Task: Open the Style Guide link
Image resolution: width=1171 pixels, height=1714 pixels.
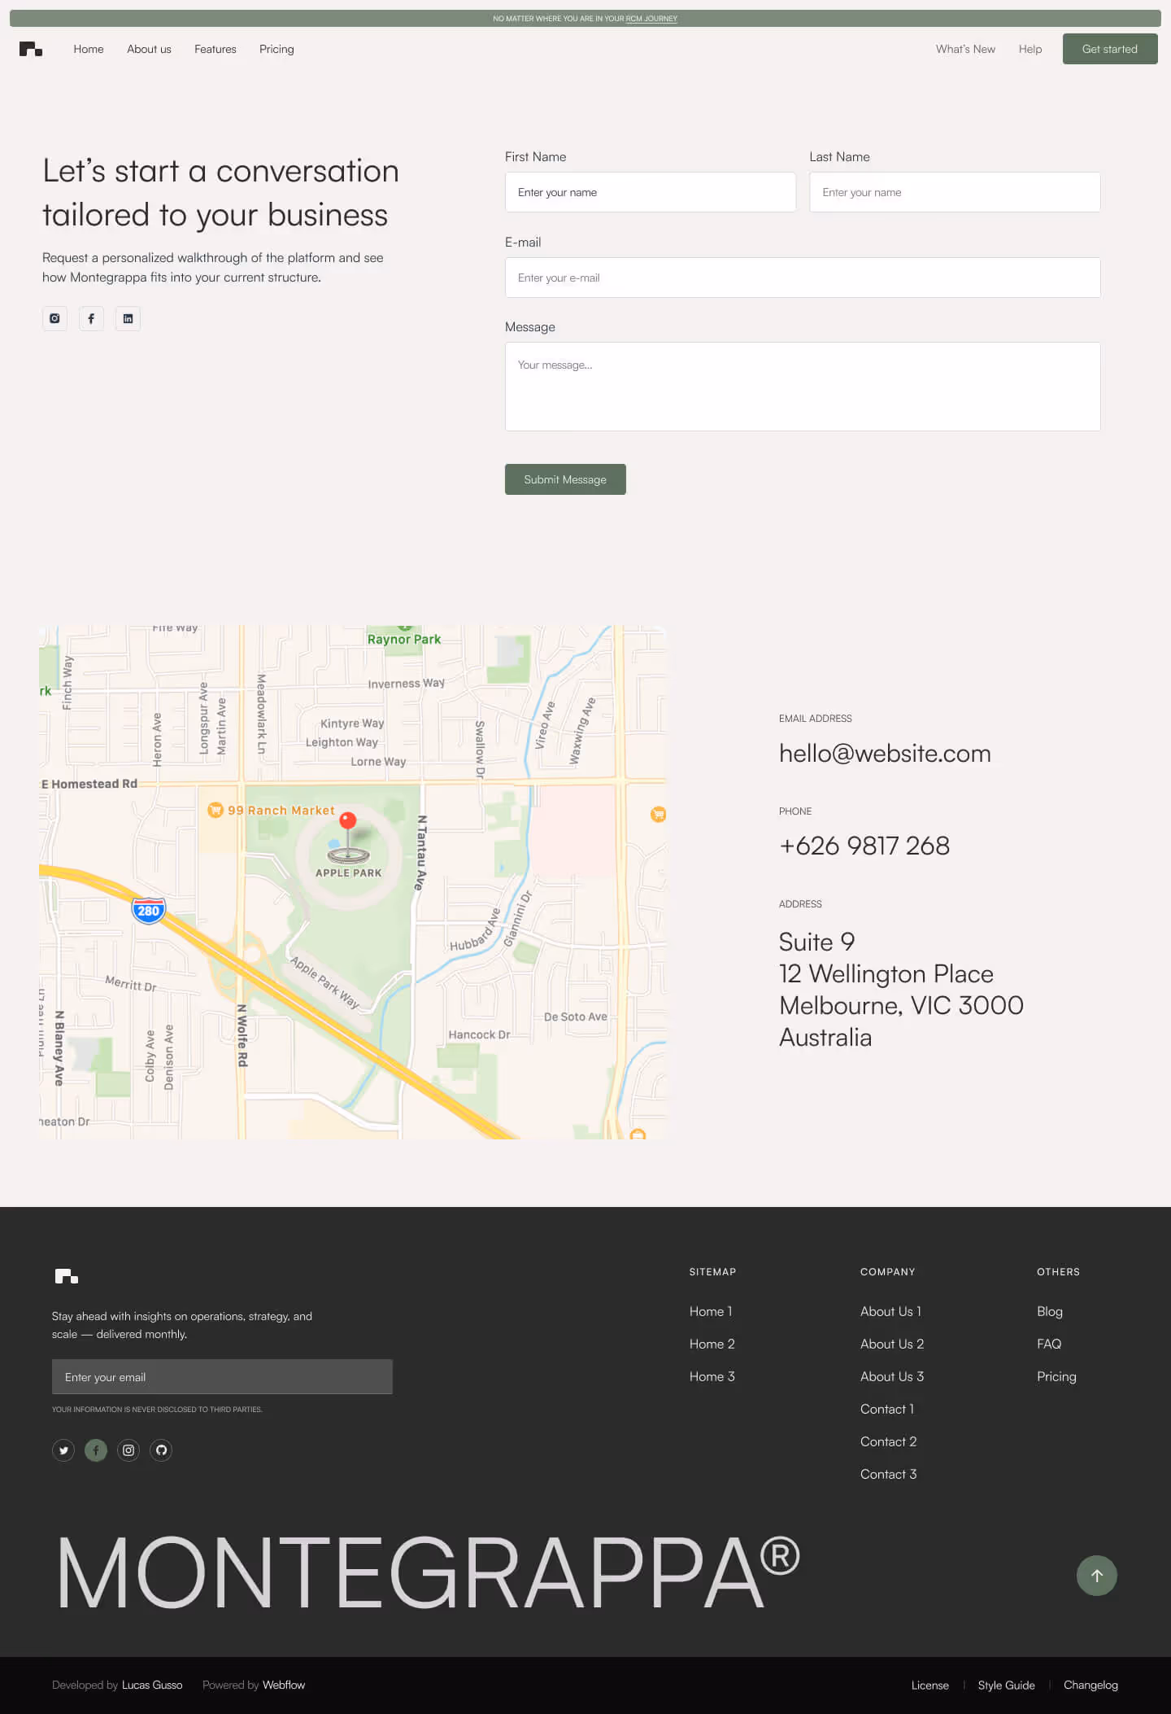Action: point(1007,1685)
